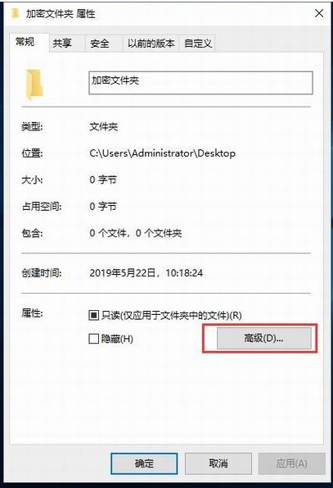The height and width of the screenshot is (488, 333).
Task: Click the folder icon in the title bar
Action: [15, 13]
